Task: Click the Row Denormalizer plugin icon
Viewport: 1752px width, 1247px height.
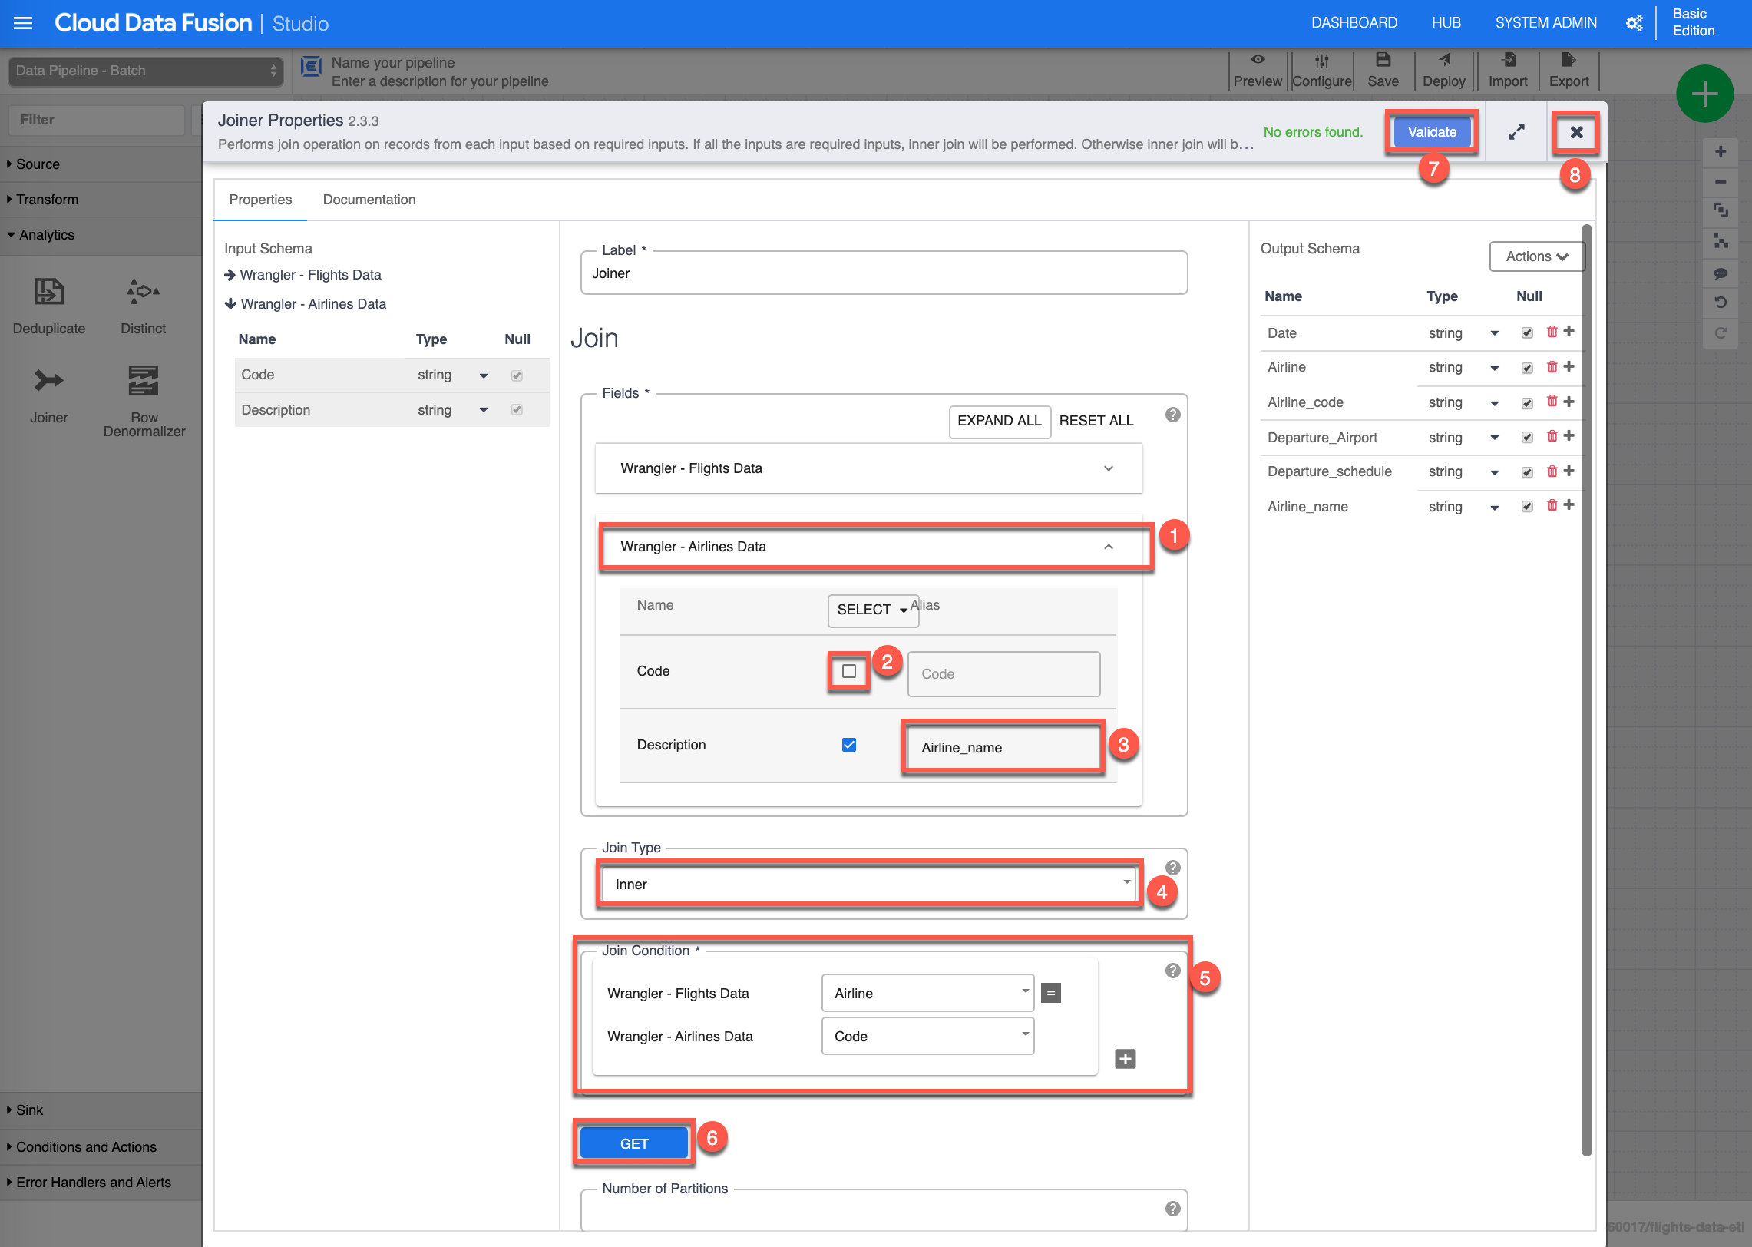Action: pos(144,381)
